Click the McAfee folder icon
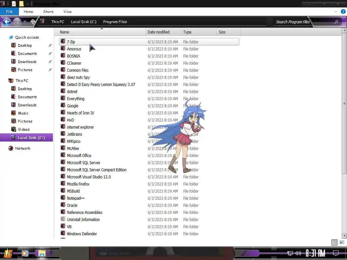Viewport: 347px width, 260px height. 63,148
